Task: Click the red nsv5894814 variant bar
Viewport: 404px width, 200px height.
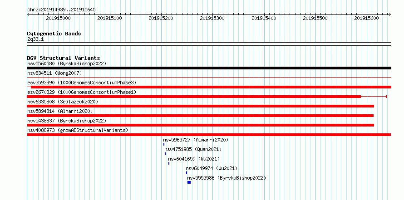Action: (x=200, y=116)
